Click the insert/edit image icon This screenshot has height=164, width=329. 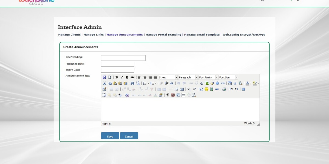(207, 83)
